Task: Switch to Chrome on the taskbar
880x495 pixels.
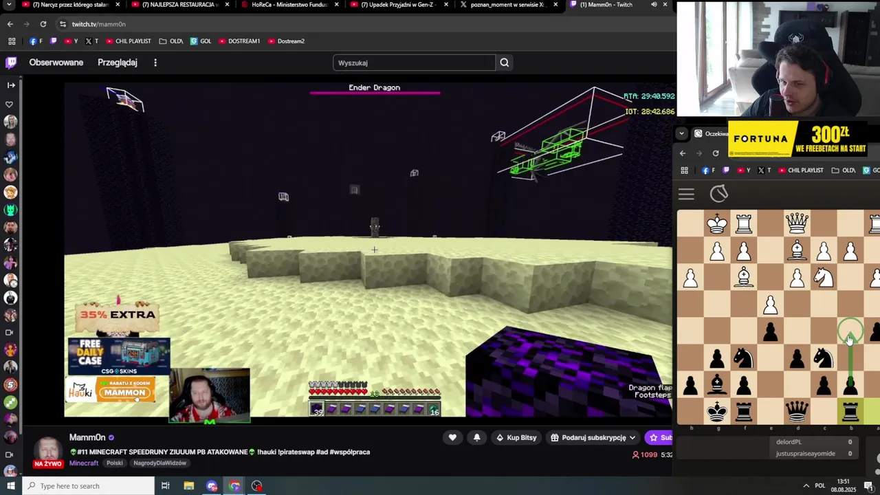Action: click(234, 486)
